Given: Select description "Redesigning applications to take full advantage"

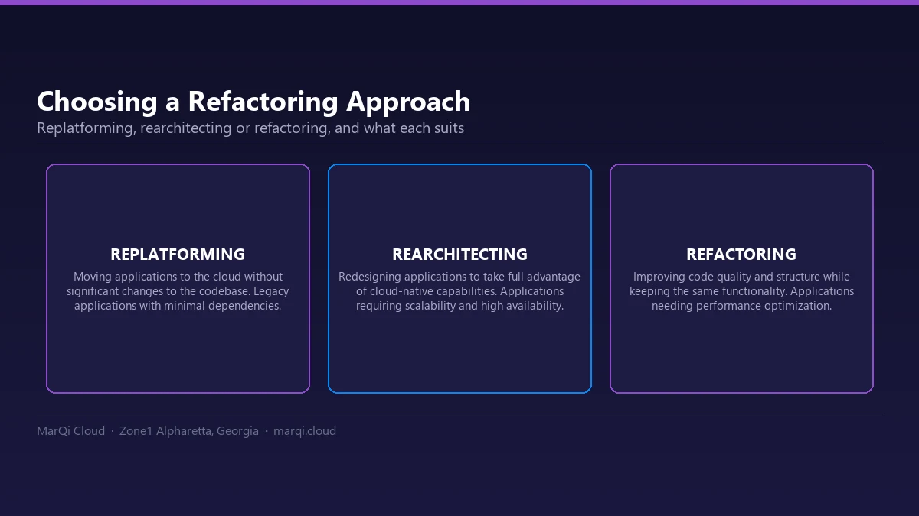Looking at the screenshot, I should (x=459, y=291).
